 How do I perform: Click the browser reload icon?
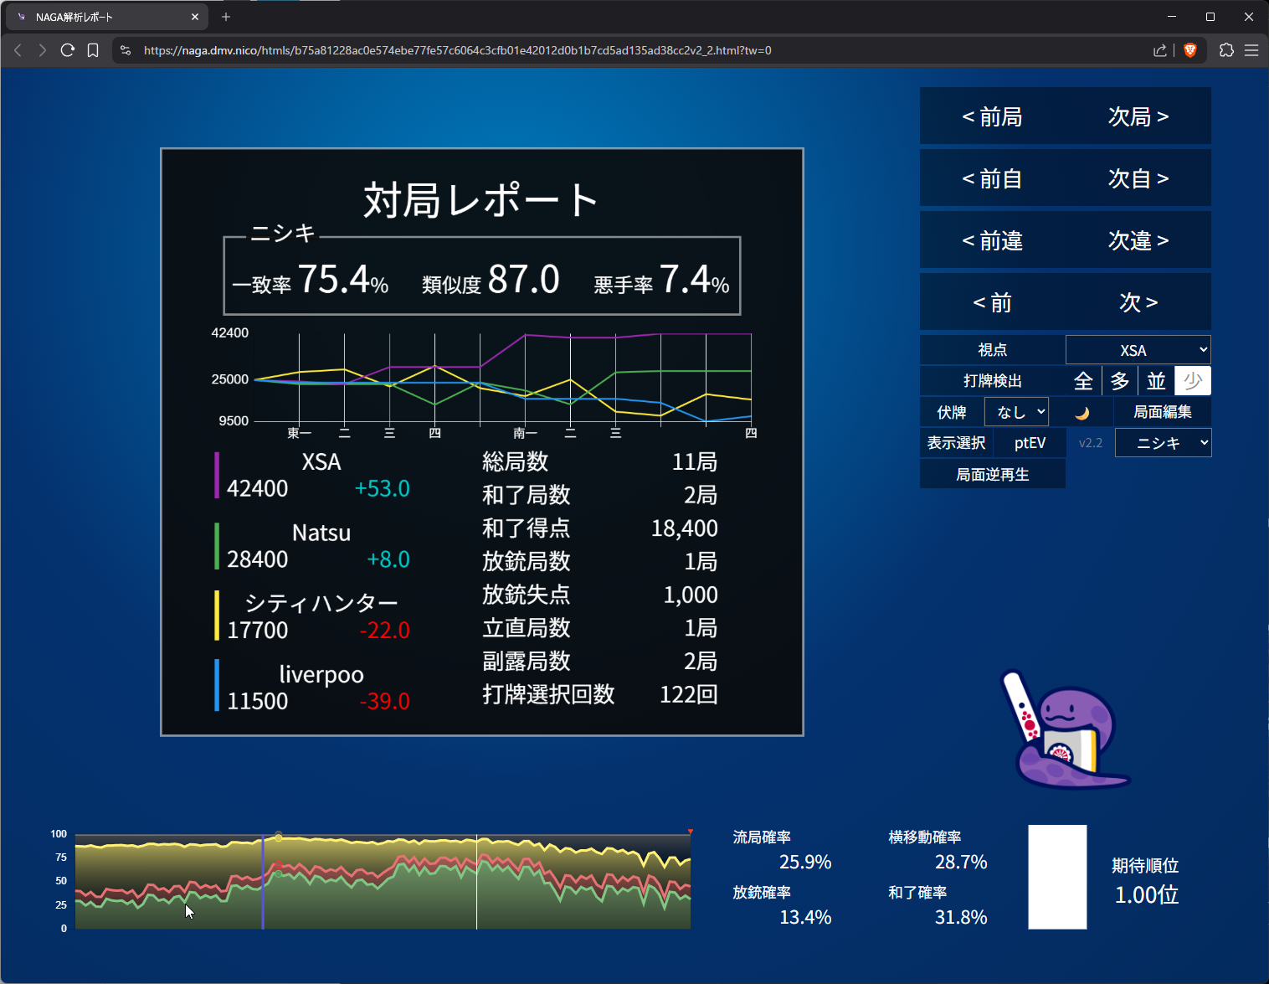[68, 50]
